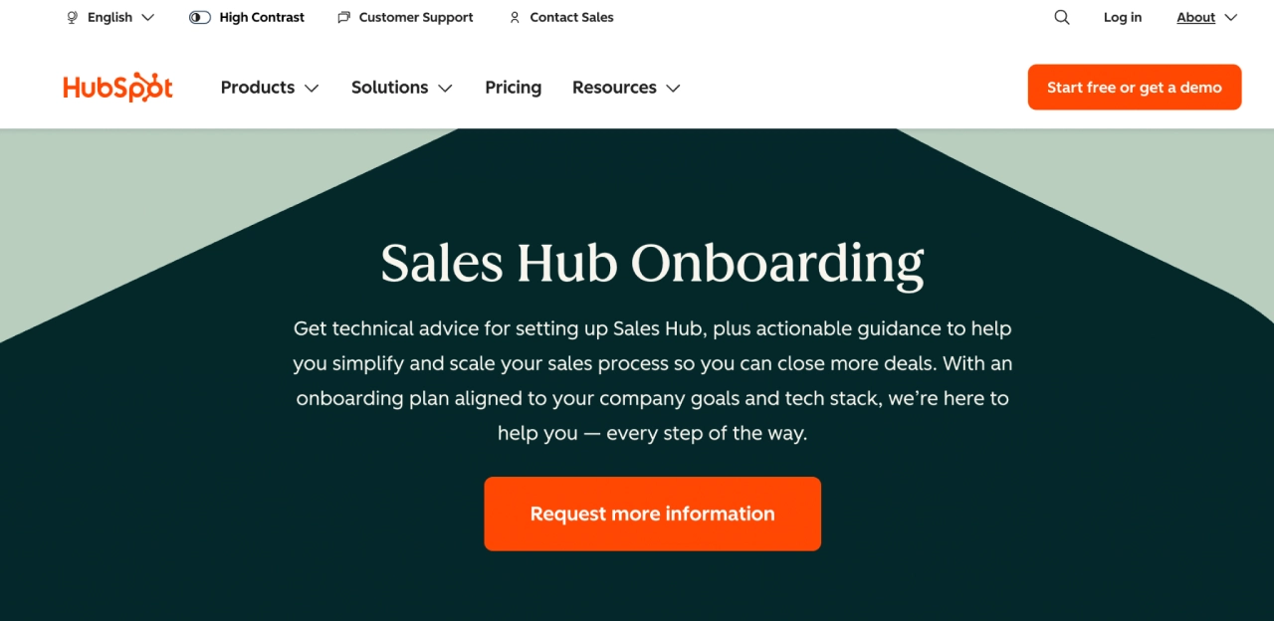Expand the English language dropdown
This screenshot has height=621, width=1274.
(x=149, y=17)
